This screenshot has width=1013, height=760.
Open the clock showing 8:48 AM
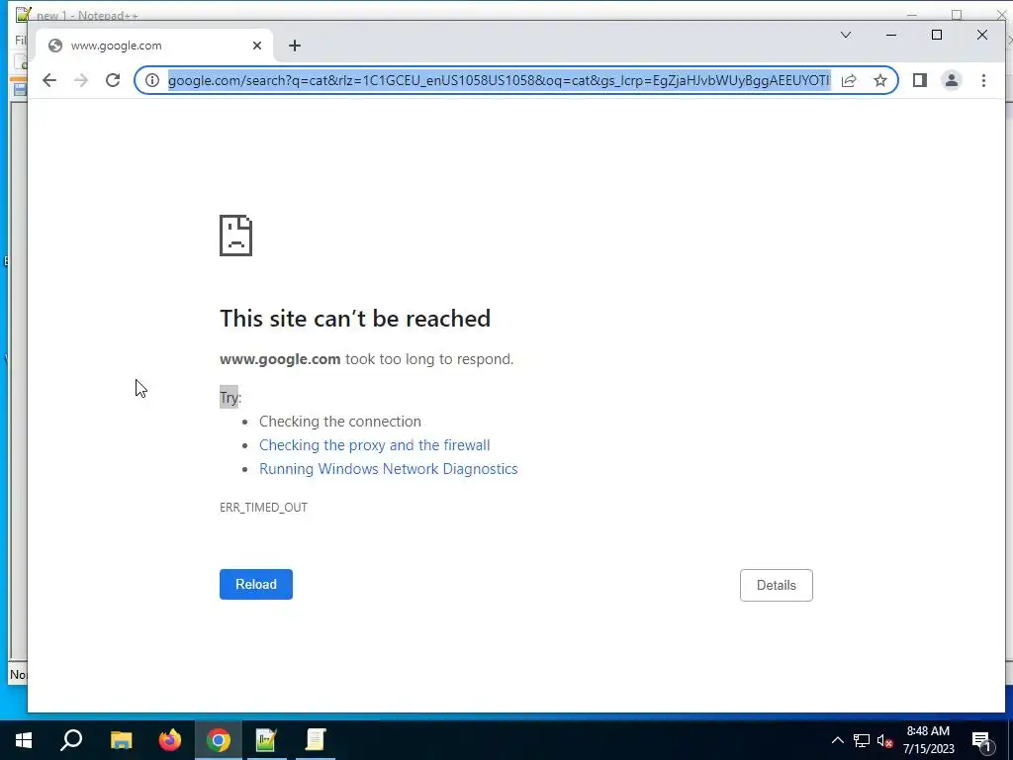[928, 740]
